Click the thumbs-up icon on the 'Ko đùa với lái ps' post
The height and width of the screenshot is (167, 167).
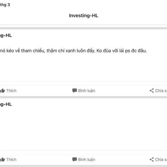3,90
